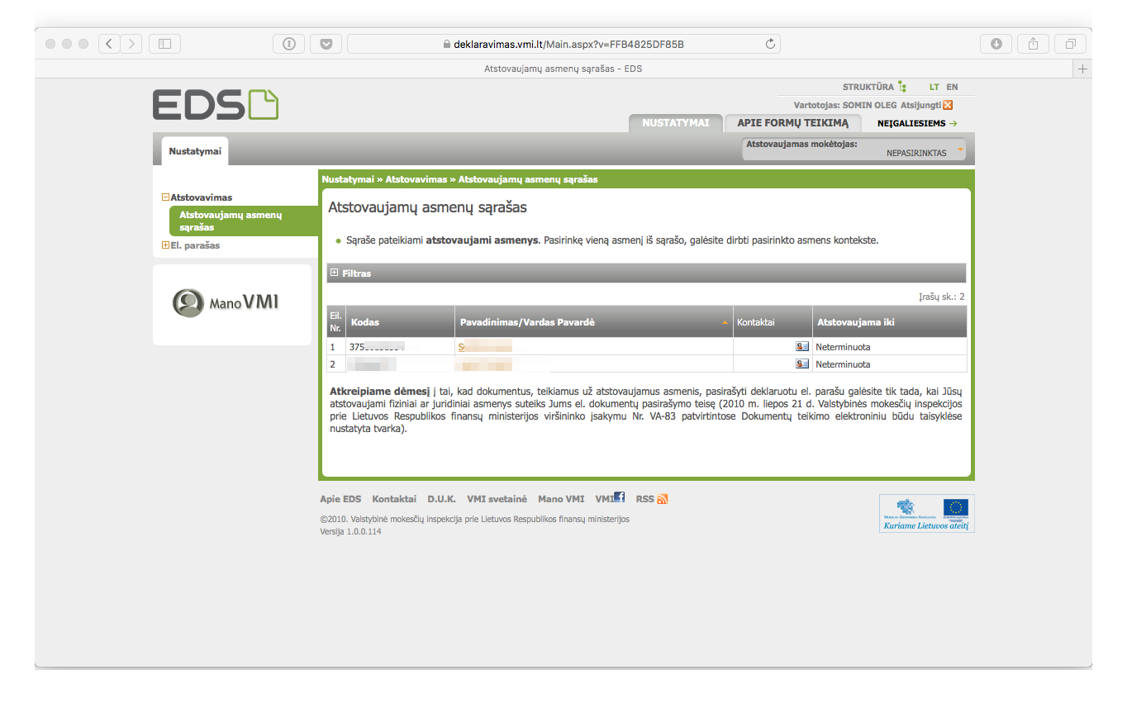Expand the Filtras panel
This screenshot has width=1127, height=708.
coord(335,273)
